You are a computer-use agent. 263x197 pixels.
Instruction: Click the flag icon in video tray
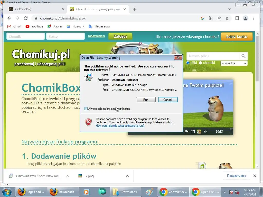click(186, 132)
